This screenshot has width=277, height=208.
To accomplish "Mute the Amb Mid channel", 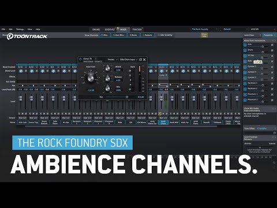I will [174, 114].
